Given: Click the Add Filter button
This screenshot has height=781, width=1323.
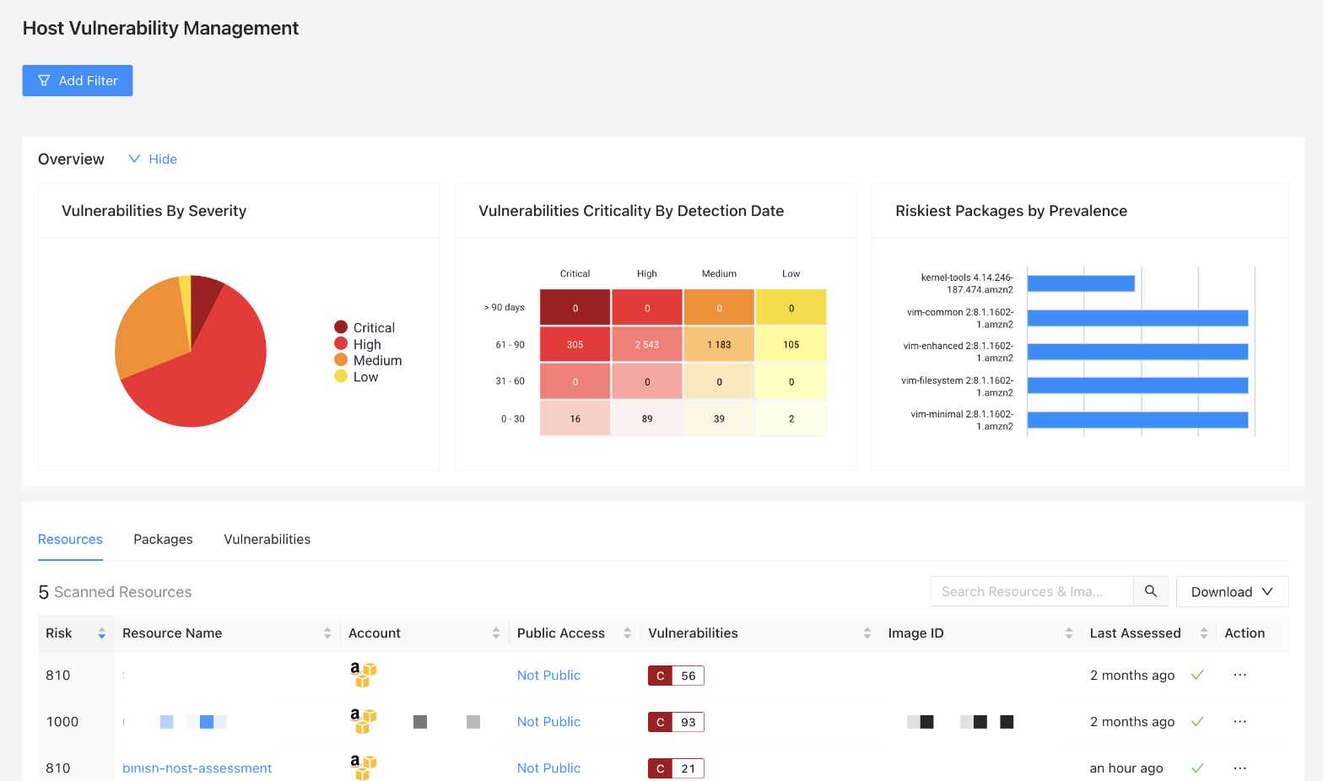Looking at the screenshot, I should [78, 81].
